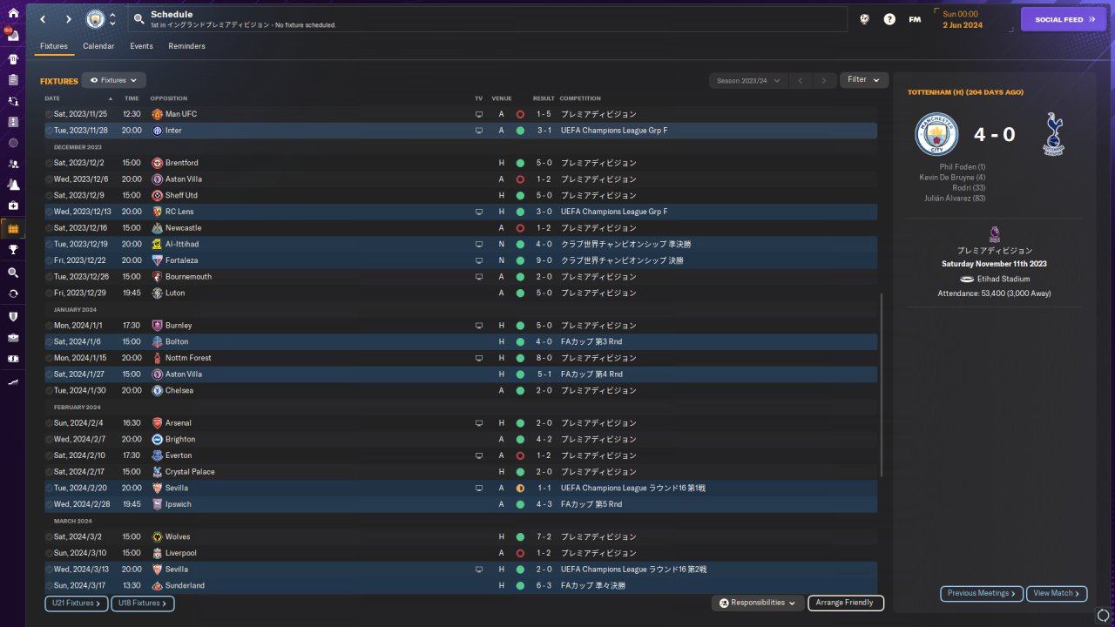Sort by the DATE column header
This screenshot has height=627, width=1115.
coord(52,98)
